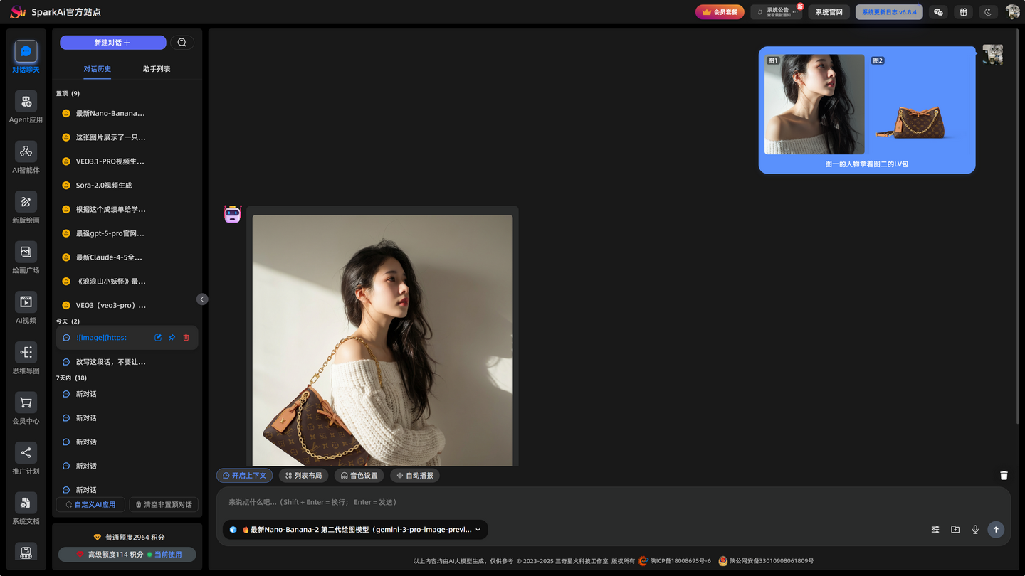Click the microphone icon in the input bar
This screenshot has width=1025, height=576.
[975, 530]
